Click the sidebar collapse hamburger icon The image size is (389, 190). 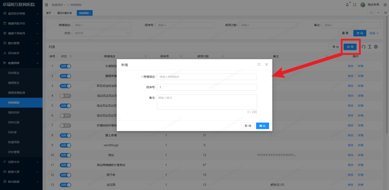(x=46, y=5)
